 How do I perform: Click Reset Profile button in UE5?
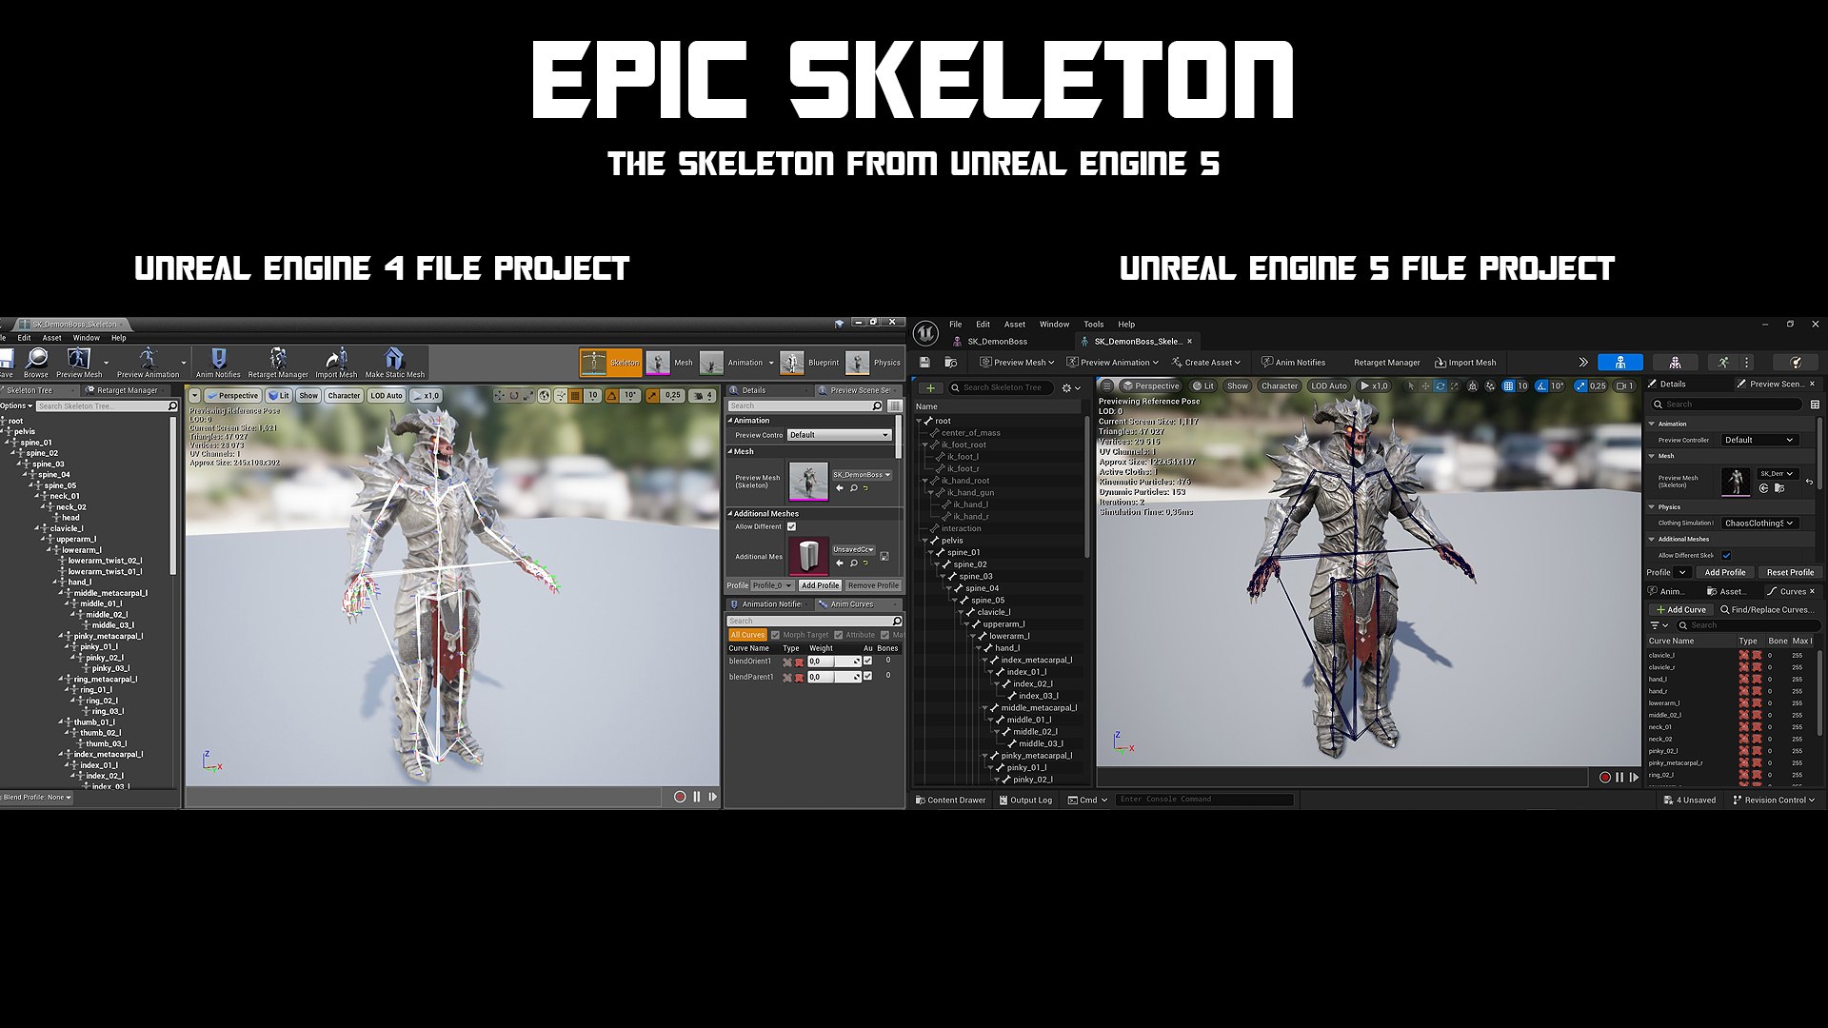[x=1790, y=572]
